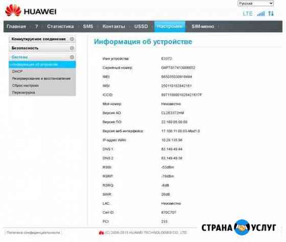Select Перезагрузка item
Image resolution: width=286 pixels, height=242 pixels.
tap(23, 92)
